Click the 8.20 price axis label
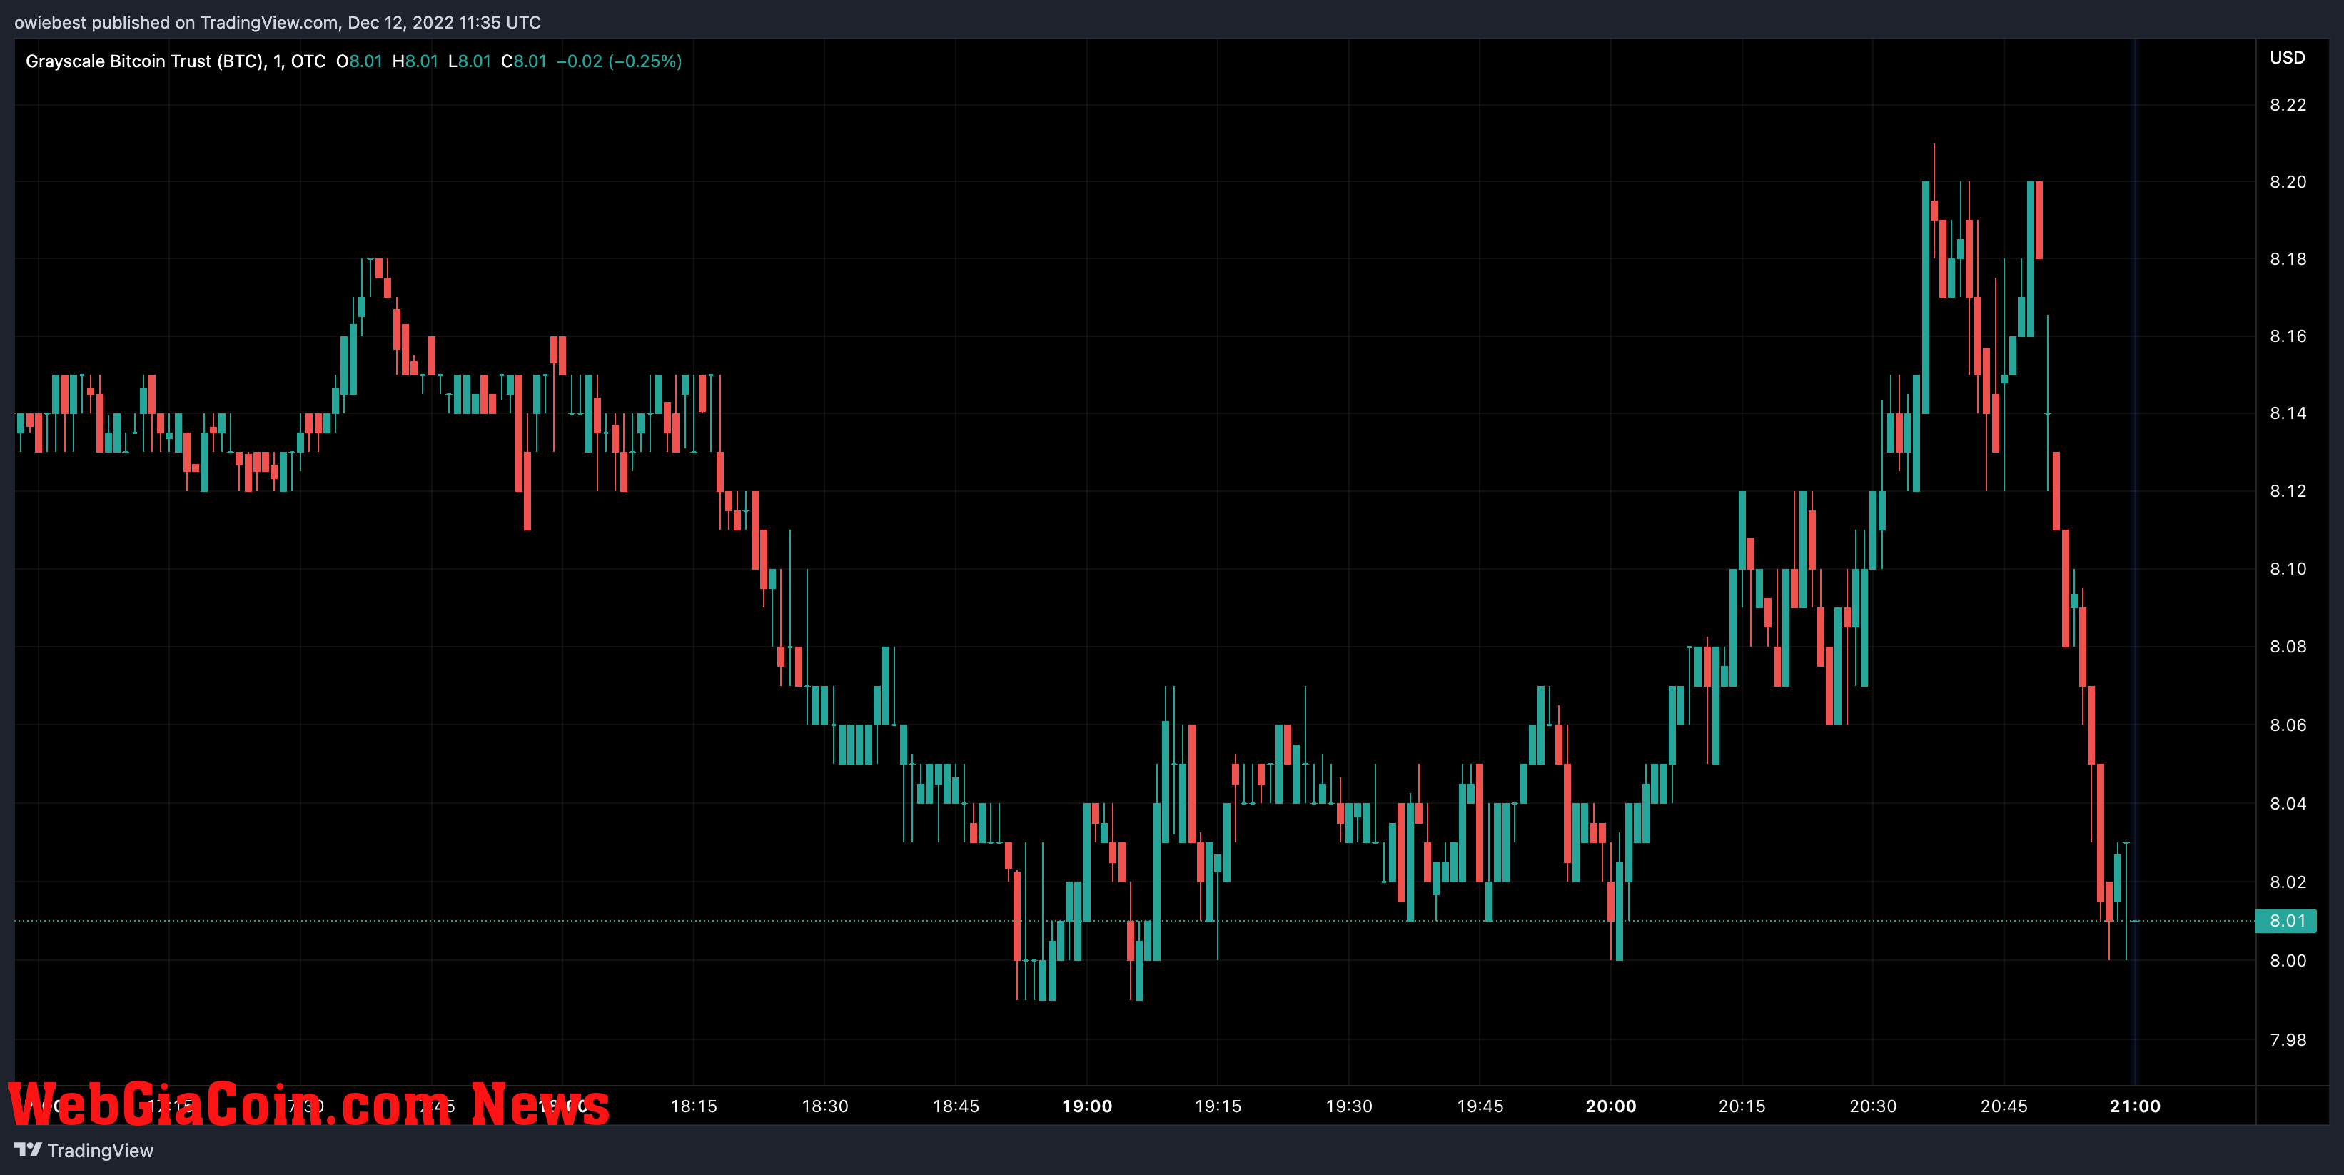The height and width of the screenshot is (1175, 2344). click(x=2288, y=182)
